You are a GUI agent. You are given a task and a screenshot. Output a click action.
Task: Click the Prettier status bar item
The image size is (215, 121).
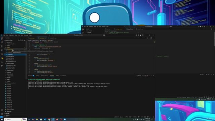[x=149, y=117]
